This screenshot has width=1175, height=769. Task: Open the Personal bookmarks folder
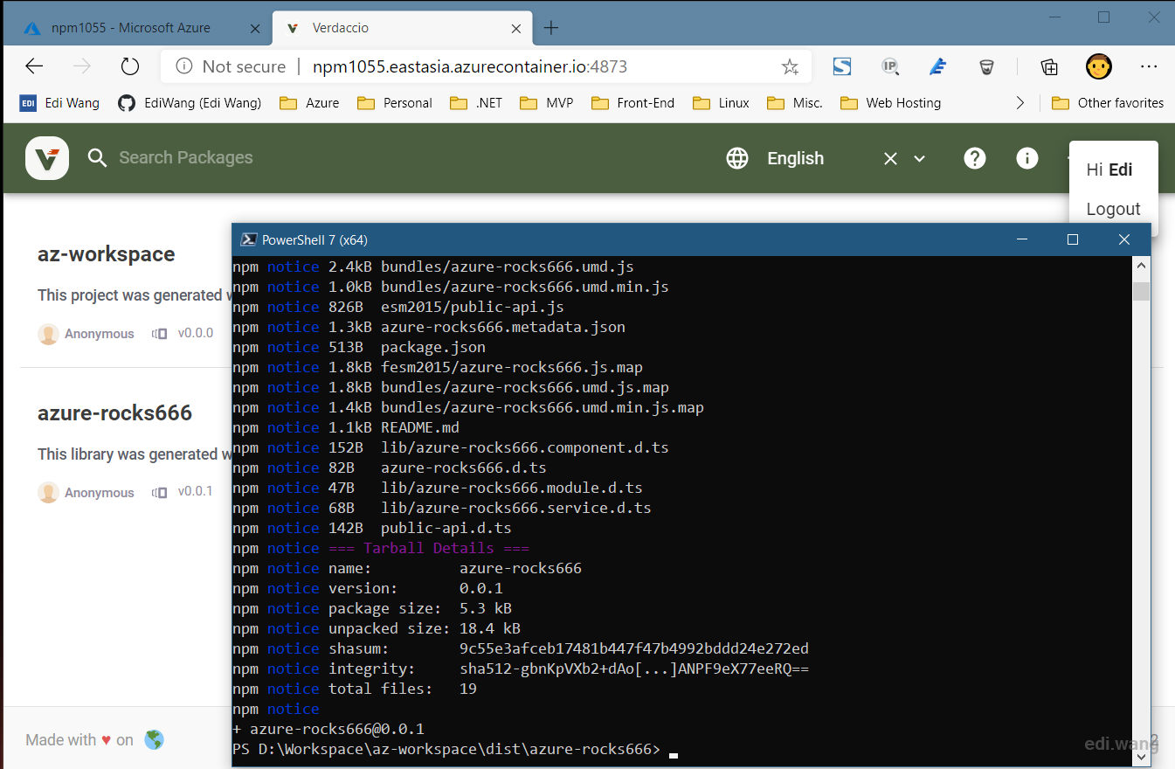[395, 103]
